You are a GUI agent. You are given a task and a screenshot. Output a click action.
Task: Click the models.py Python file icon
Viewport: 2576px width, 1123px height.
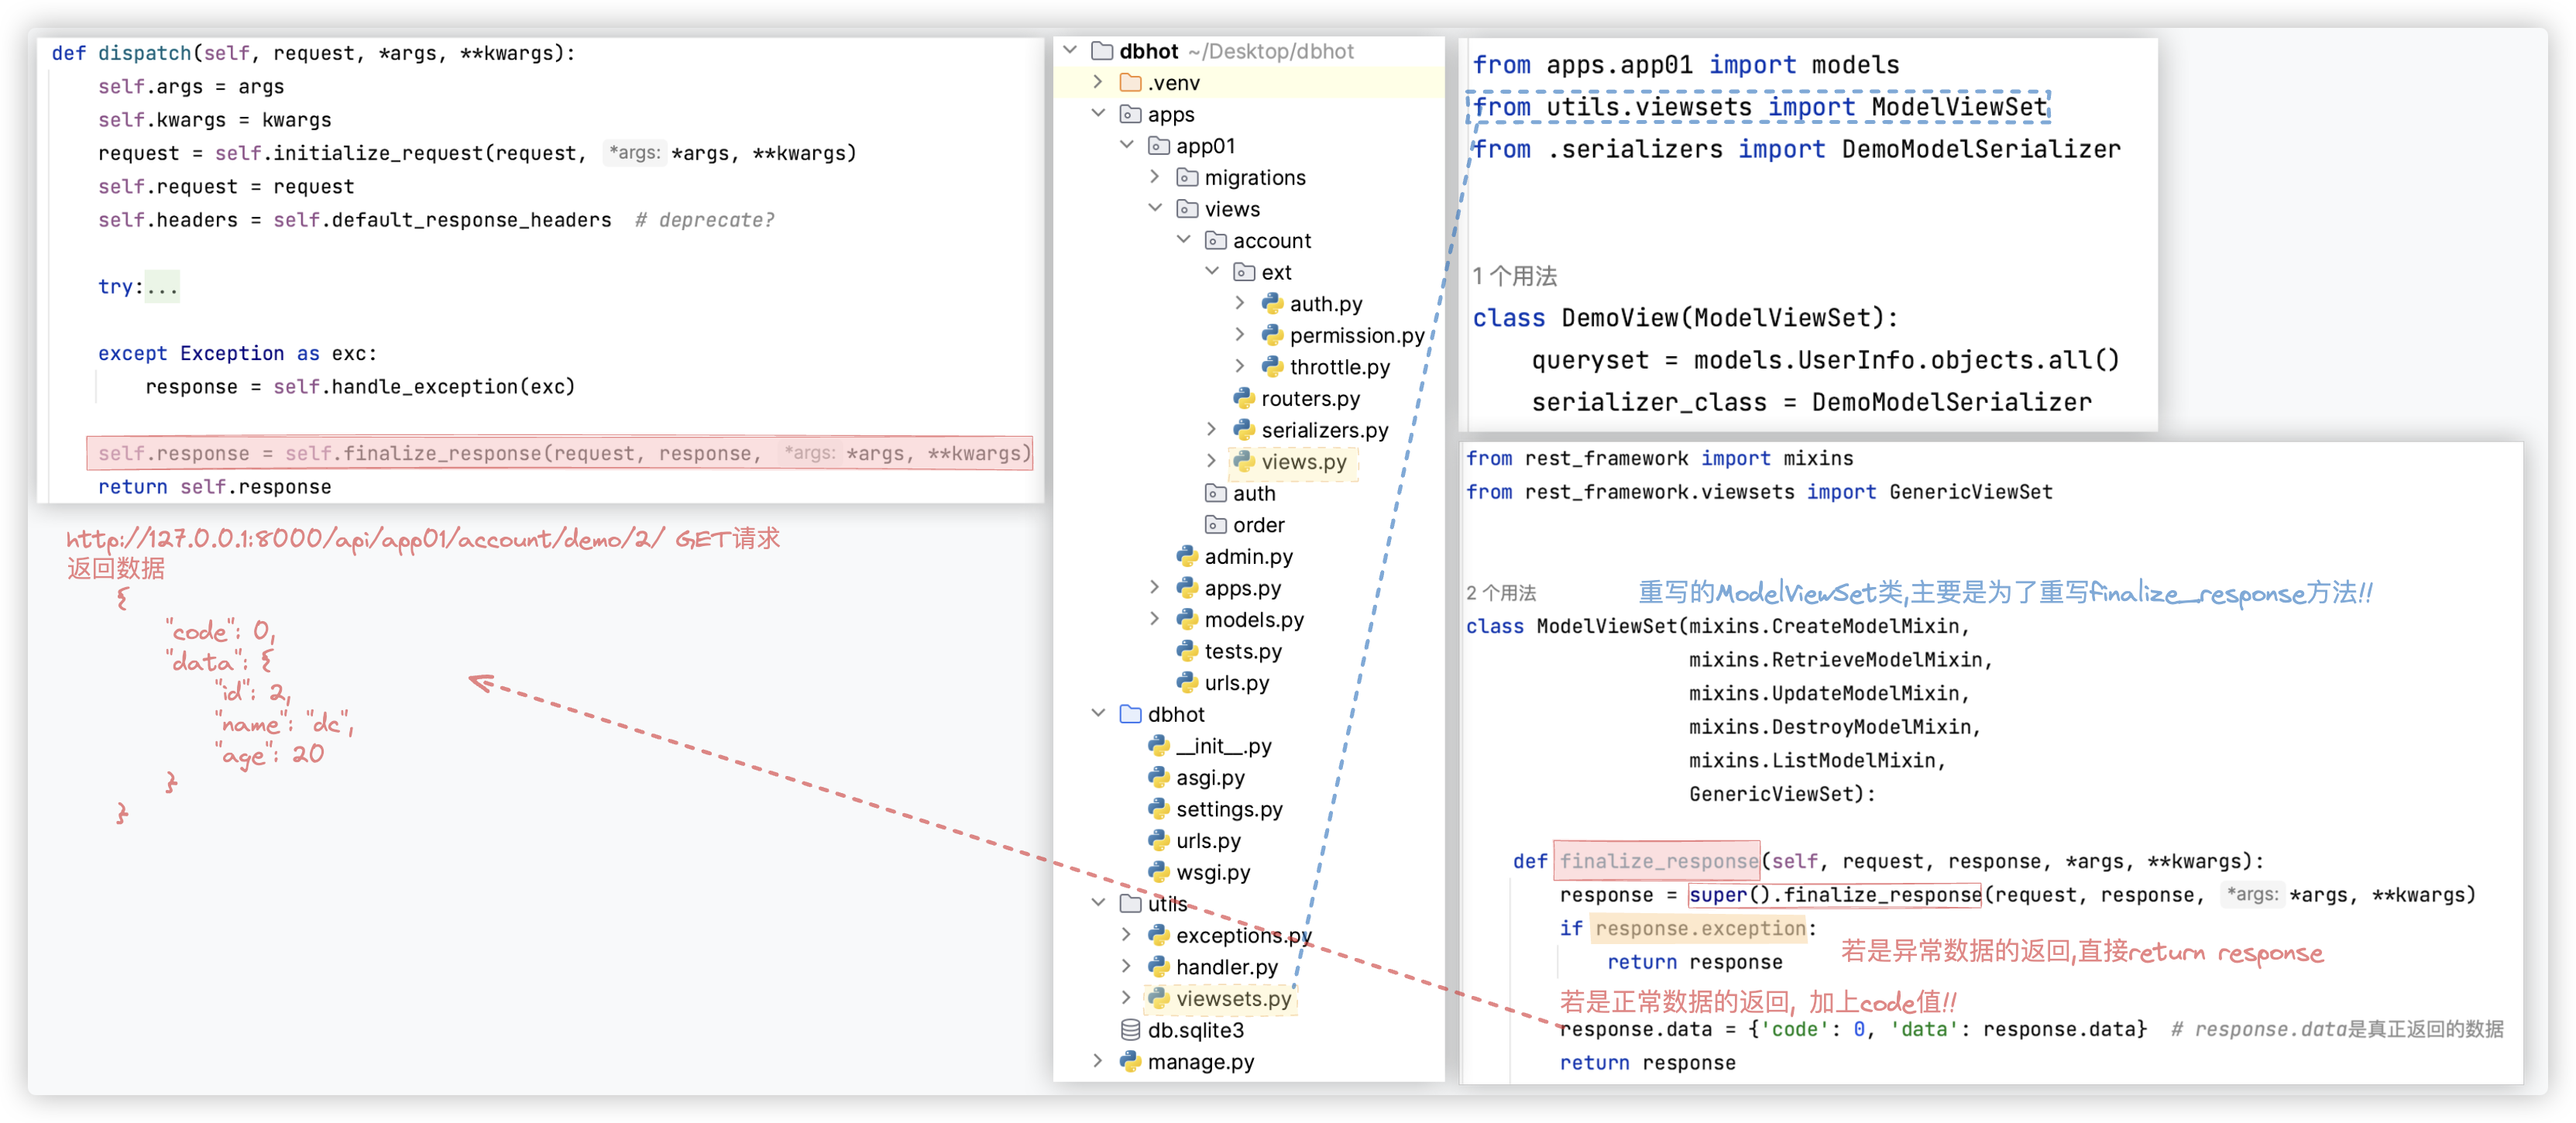tap(1187, 619)
